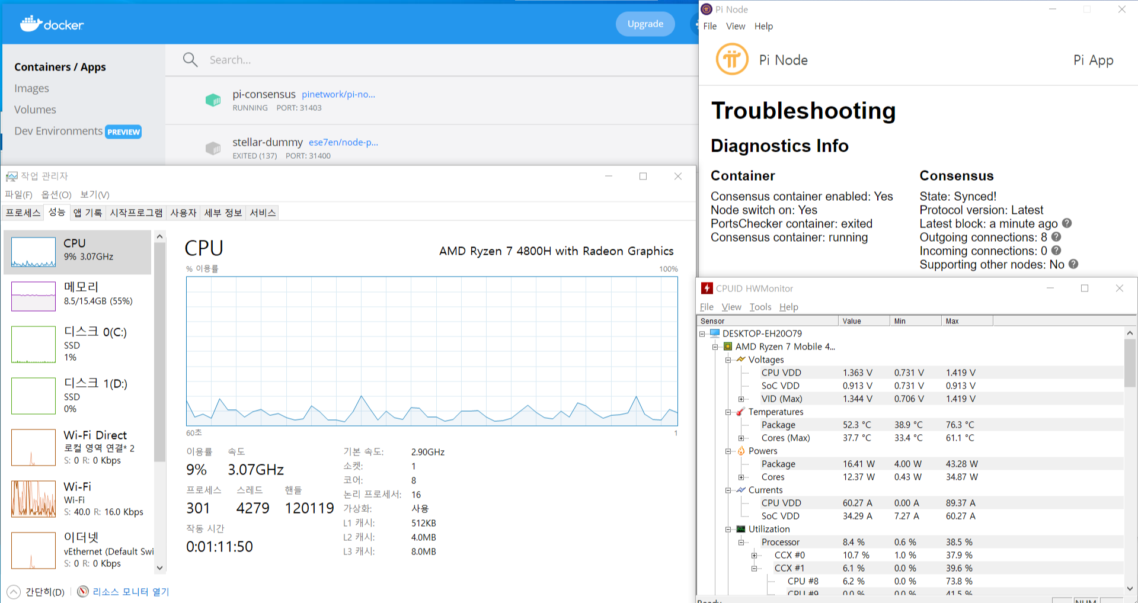Click the stellar-dummy container cube icon
This screenshot has height=603, width=1138.
click(213, 148)
